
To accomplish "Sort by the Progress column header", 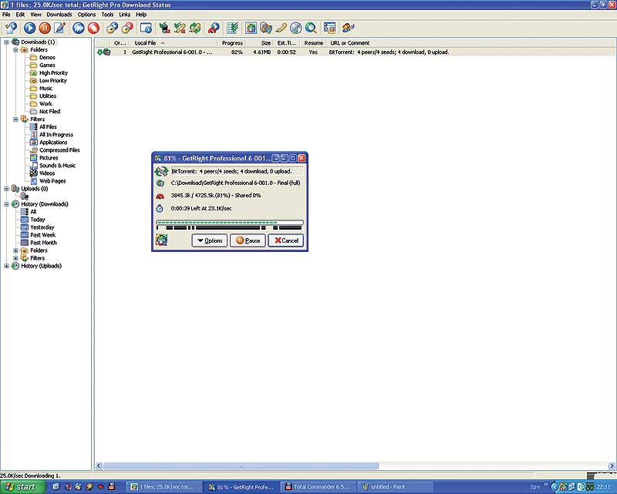I will (x=232, y=43).
